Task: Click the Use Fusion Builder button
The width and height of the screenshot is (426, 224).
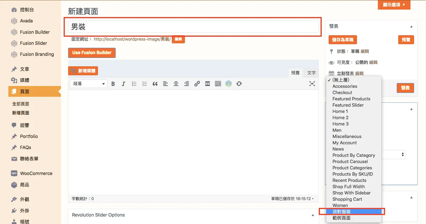Action: pos(92,53)
